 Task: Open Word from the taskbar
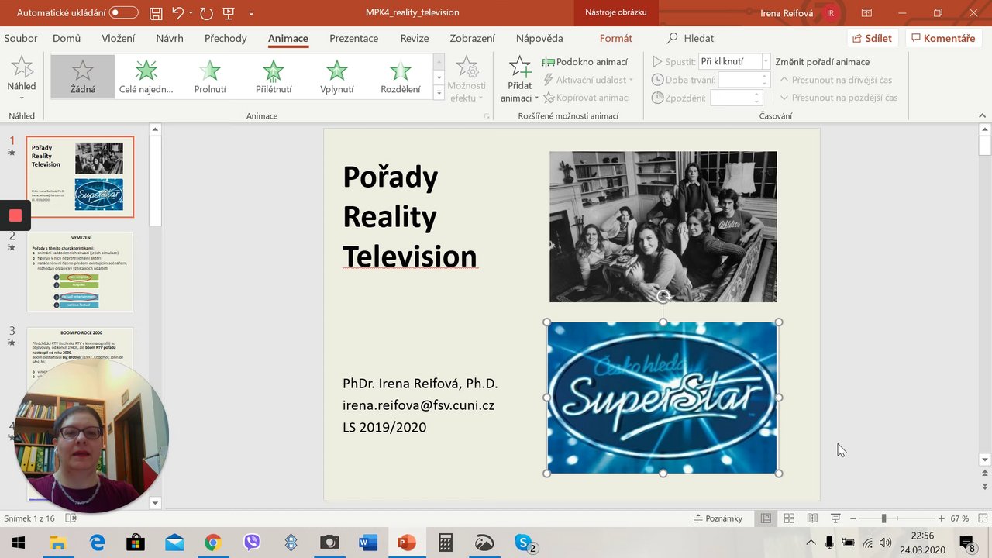click(x=368, y=542)
